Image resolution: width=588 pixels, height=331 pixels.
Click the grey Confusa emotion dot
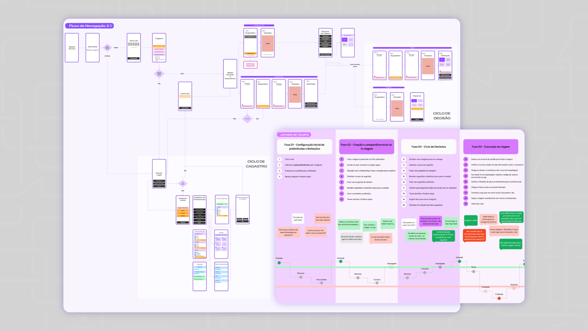pos(377,283)
